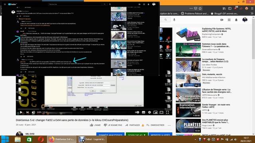
Task: Open DONNÉES ANALYTIQUES for the video
Action: [110, 134]
